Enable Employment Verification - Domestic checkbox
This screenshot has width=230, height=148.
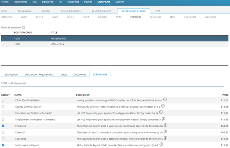point(3,119)
